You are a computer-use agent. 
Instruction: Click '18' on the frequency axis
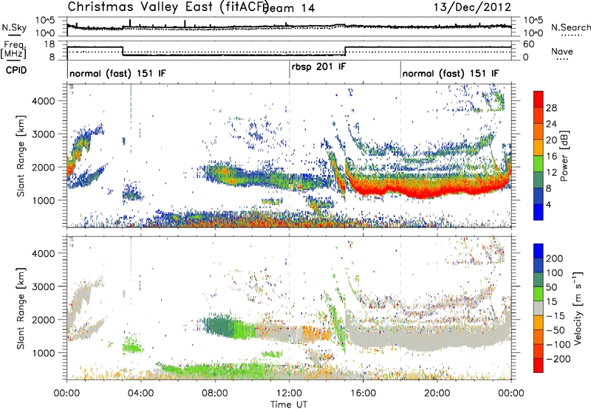point(49,44)
